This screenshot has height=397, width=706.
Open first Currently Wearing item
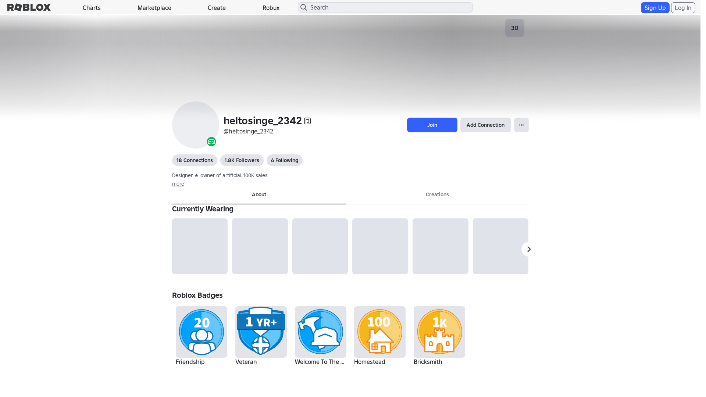click(200, 246)
